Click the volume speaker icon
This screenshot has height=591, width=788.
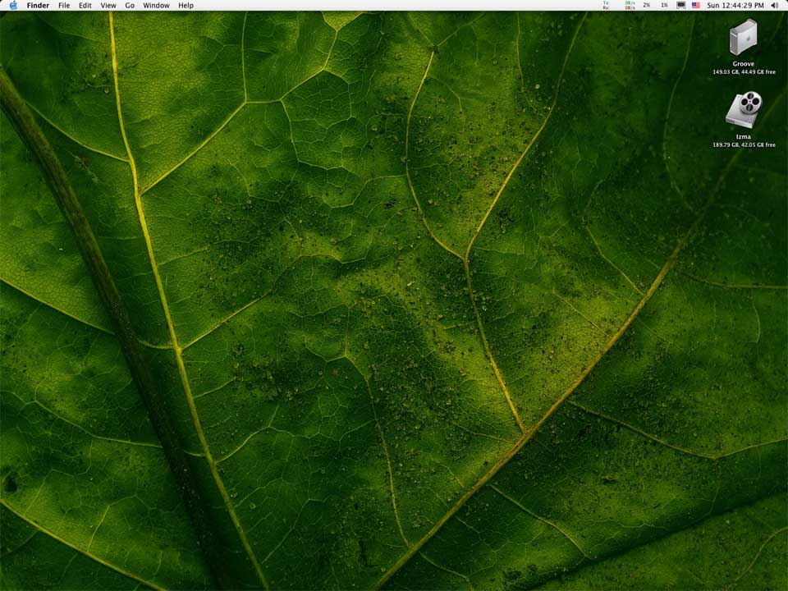tap(774, 5)
